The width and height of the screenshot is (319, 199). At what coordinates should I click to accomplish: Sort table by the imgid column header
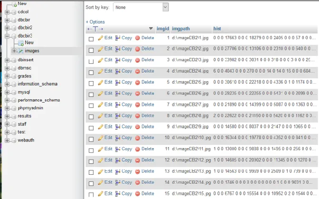point(163,29)
